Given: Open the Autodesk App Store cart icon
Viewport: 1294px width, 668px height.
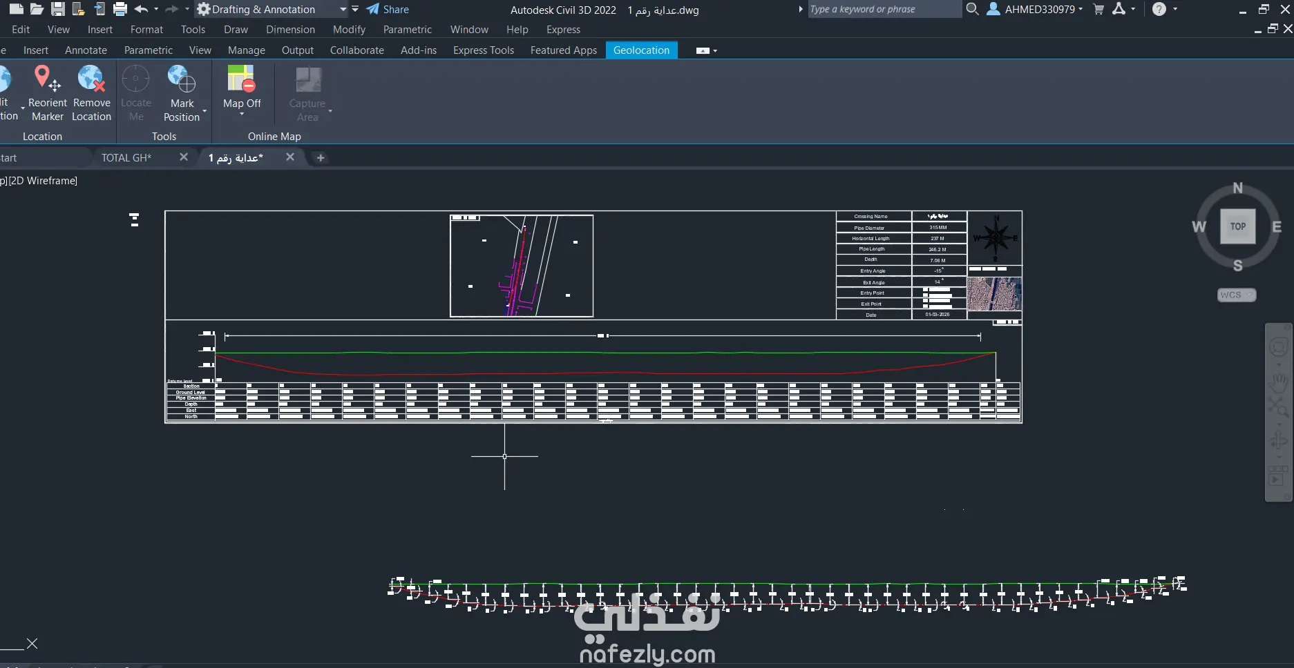Looking at the screenshot, I should tap(1098, 9).
